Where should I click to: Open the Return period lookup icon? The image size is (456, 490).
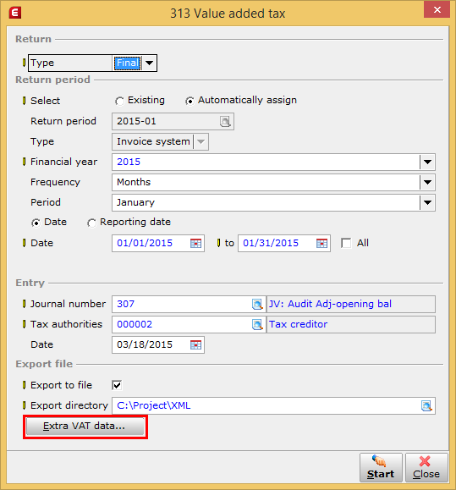click(225, 121)
